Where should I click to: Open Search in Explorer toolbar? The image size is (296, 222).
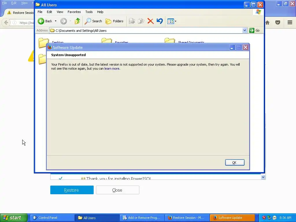coord(93,21)
